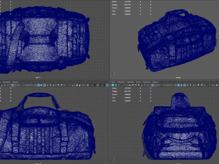Click Wireframe icon in front view toolbar

(35, 85)
